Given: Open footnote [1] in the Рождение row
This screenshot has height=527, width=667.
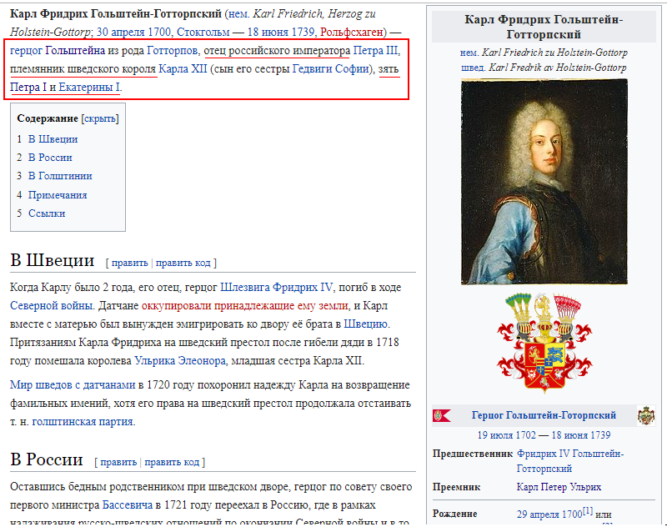Looking at the screenshot, I should (588, 511).
